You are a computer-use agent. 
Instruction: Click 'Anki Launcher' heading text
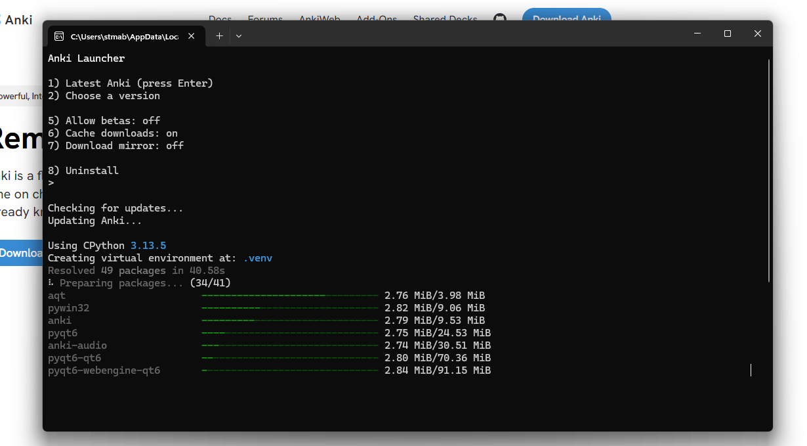[x=86, y=58]
